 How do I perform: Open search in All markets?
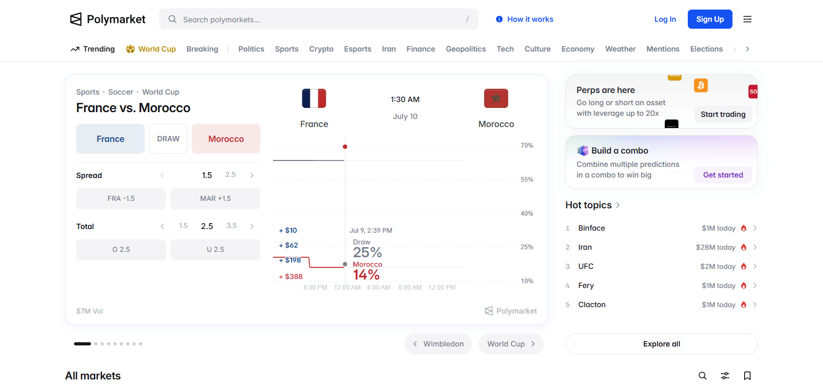(x=703, y=376)
